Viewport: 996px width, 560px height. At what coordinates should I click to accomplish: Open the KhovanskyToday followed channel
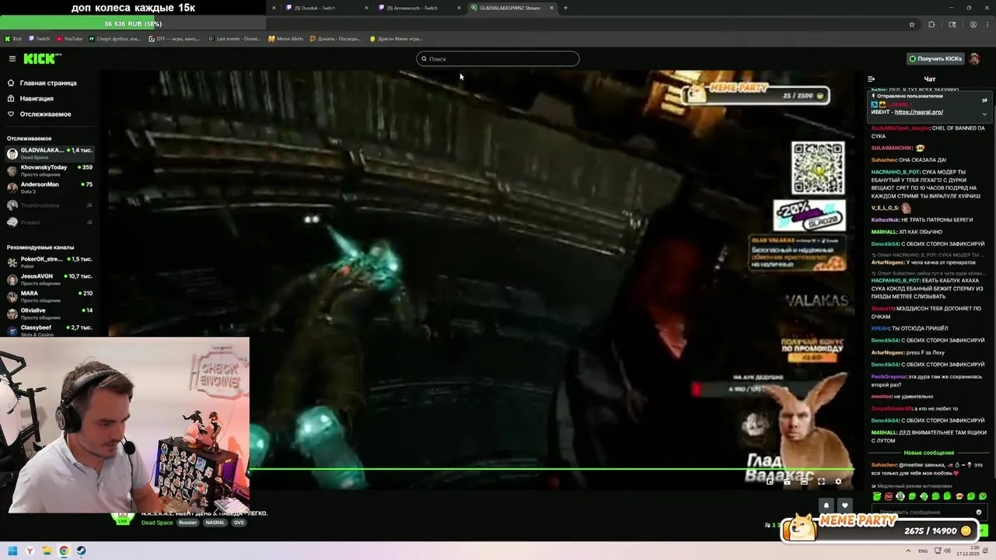[x=50, y=170]
